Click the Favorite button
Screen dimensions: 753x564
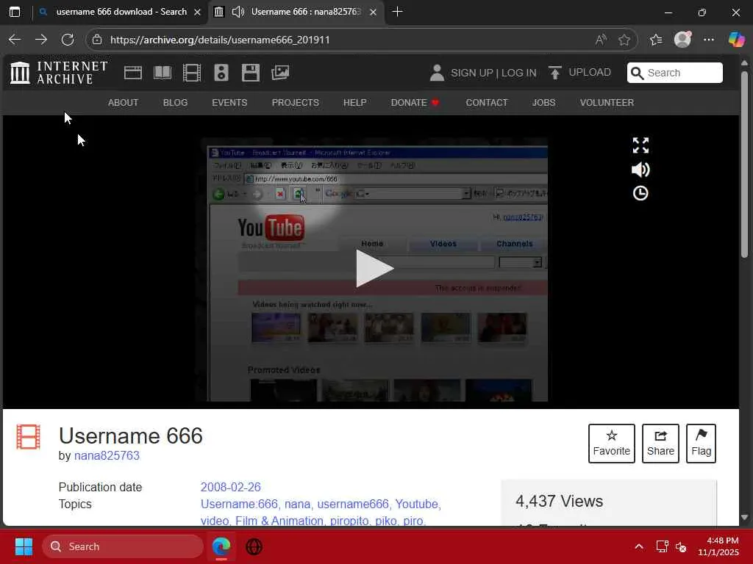(x=611, y=443)
